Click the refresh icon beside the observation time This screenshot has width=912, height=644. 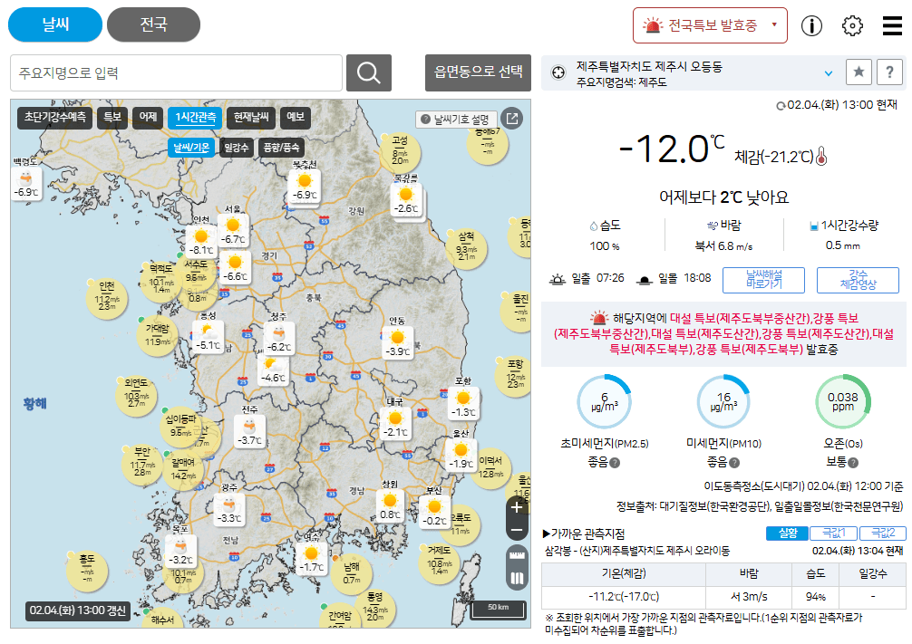(781, 106)
